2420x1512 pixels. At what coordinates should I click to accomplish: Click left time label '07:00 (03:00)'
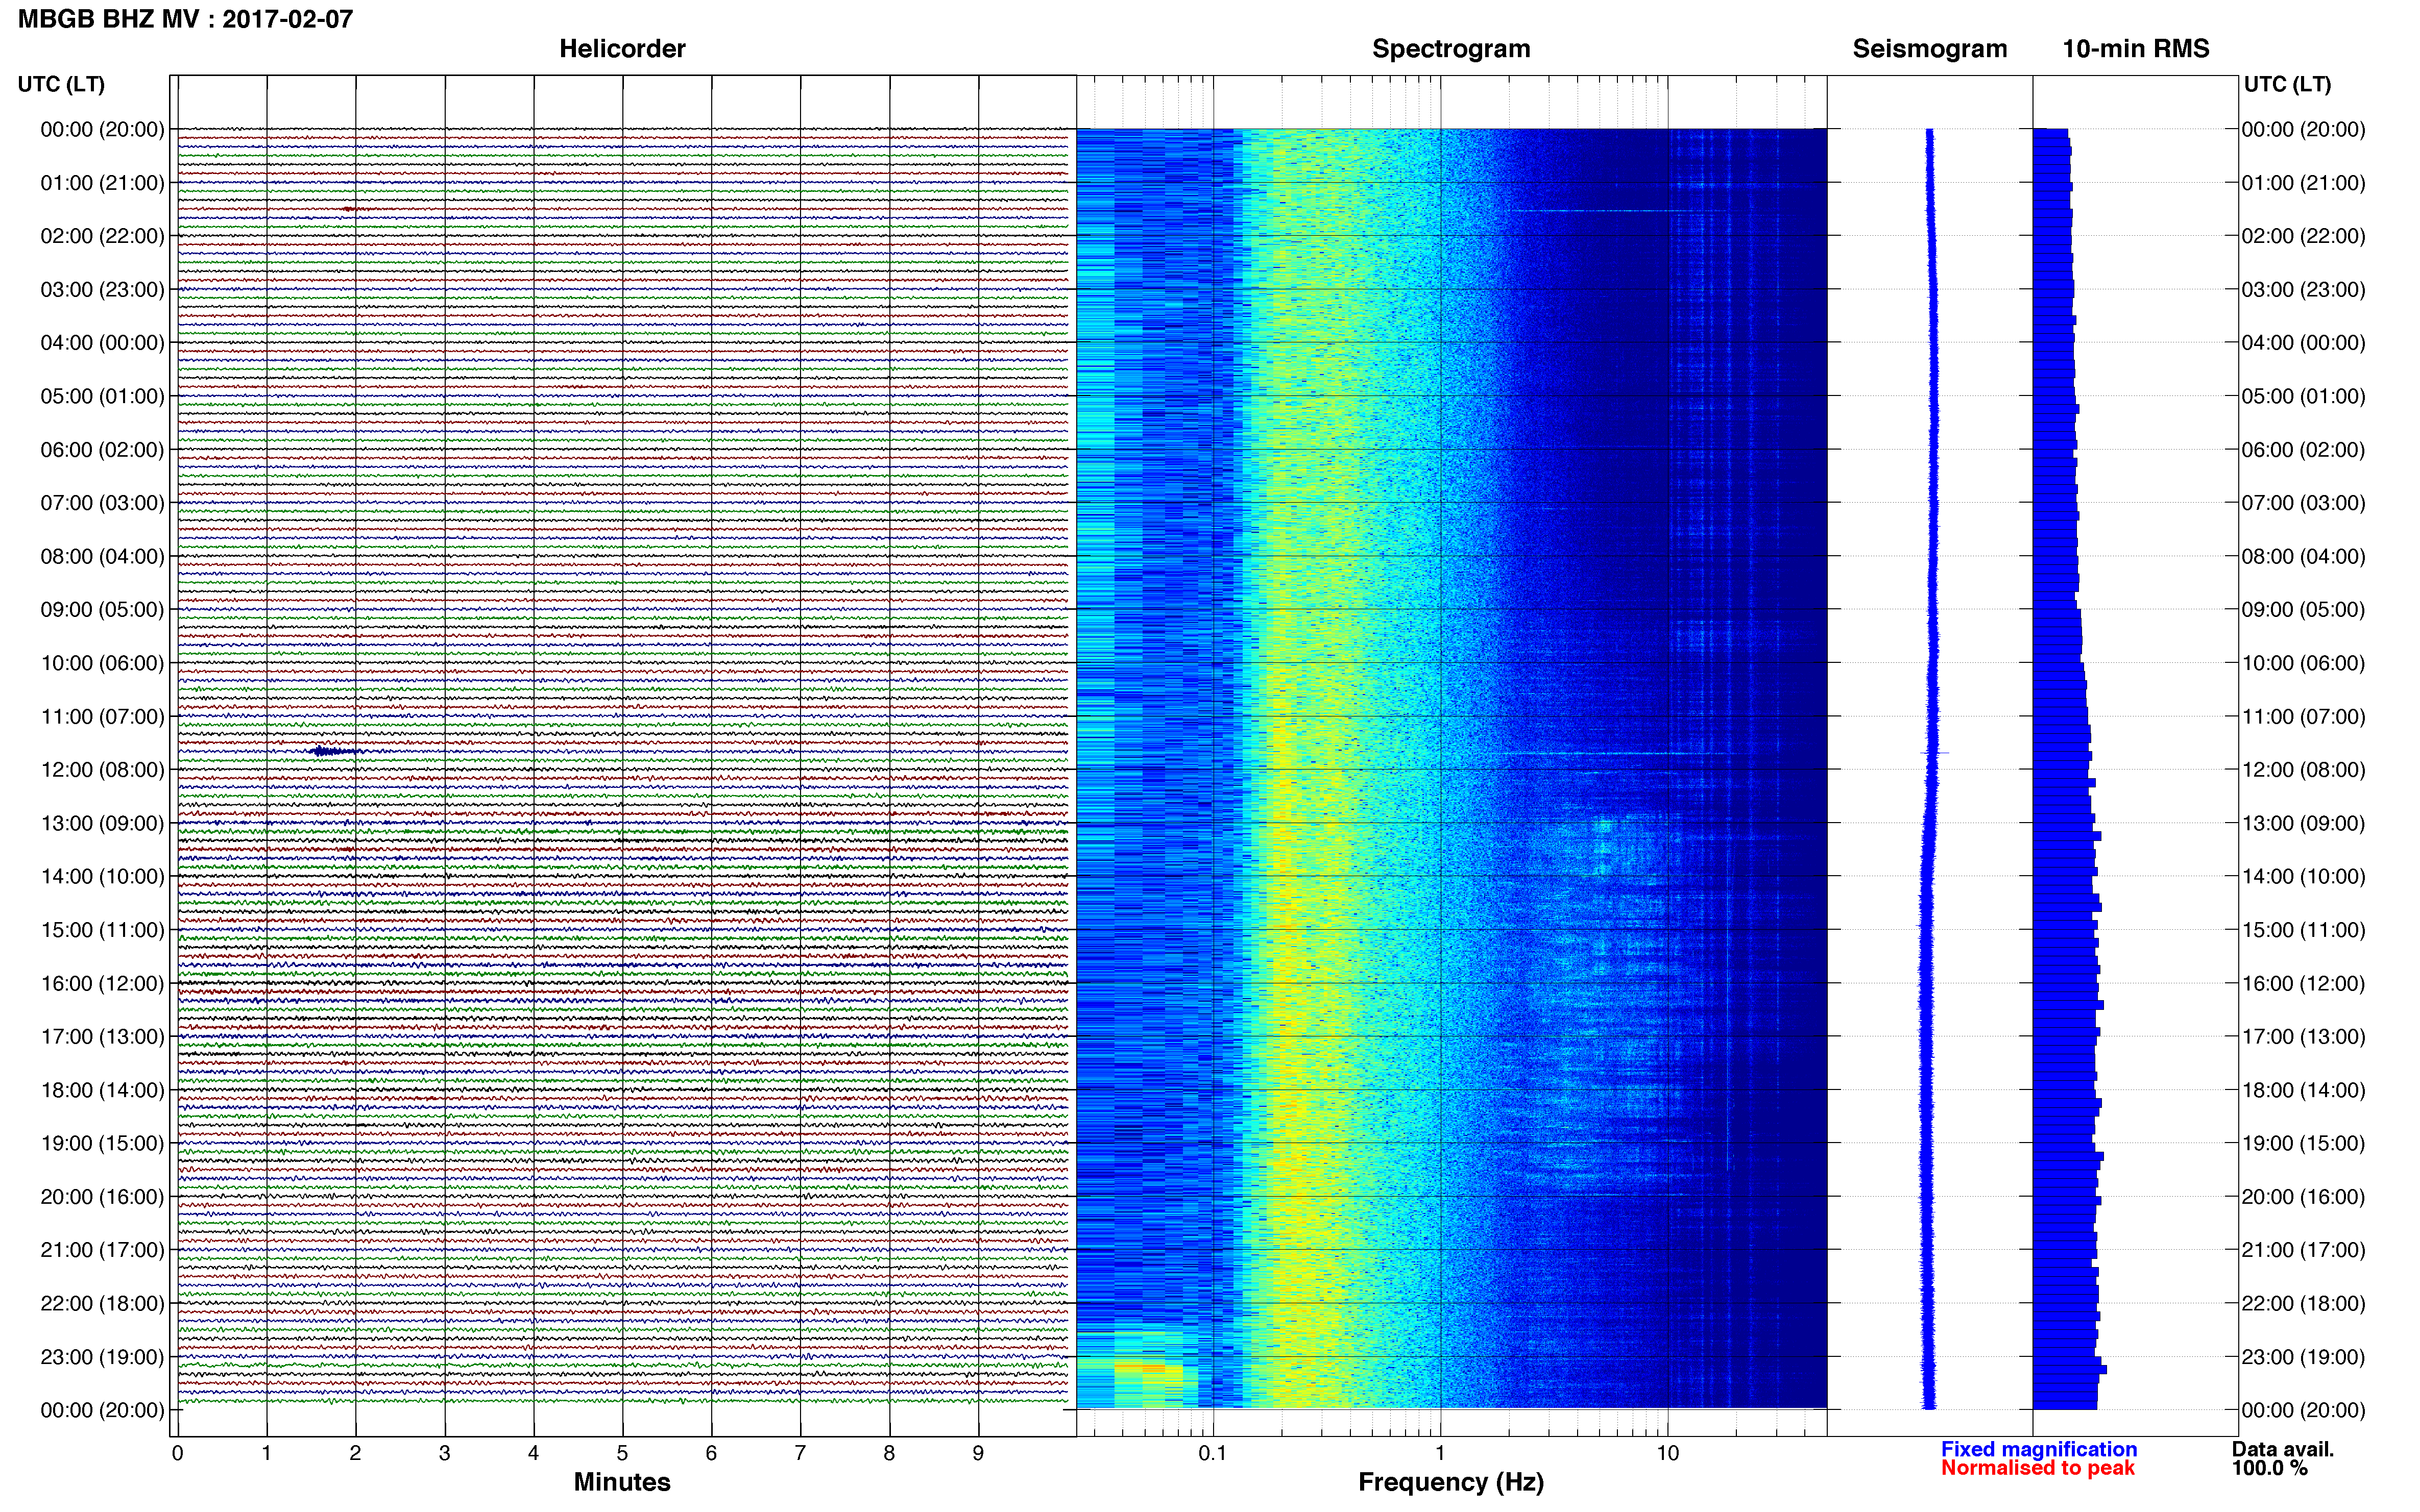[x=102, y=503]
